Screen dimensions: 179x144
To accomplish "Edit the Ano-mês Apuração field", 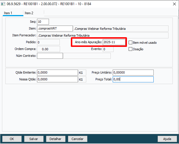I will point(114,42).
